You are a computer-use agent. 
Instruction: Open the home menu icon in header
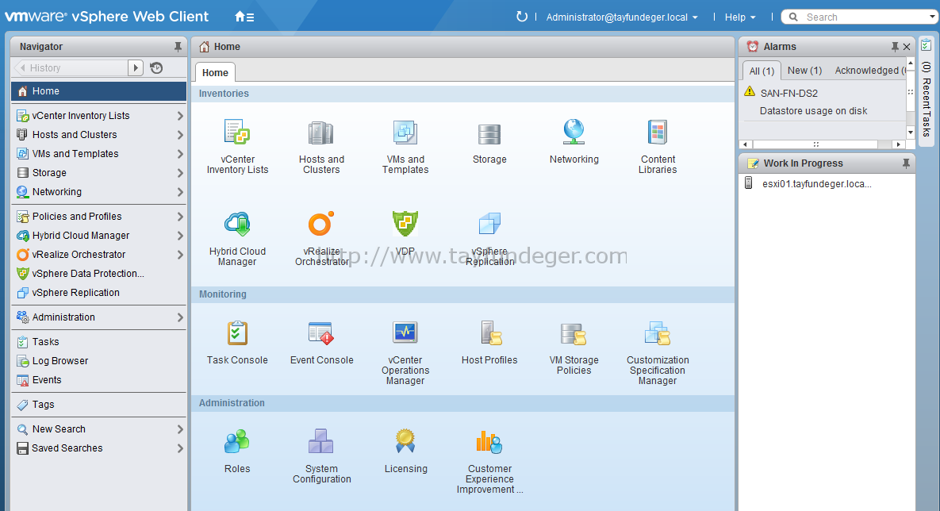[244, 17]
